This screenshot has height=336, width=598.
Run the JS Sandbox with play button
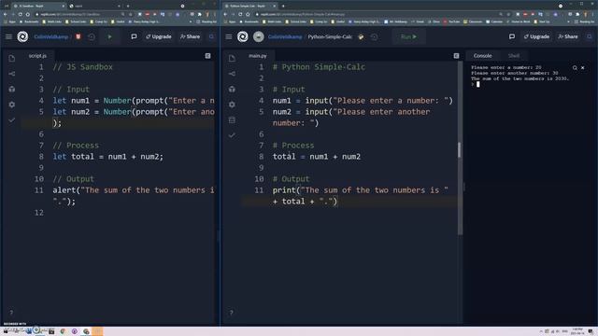pyautogui.click(x=110, y=37)
